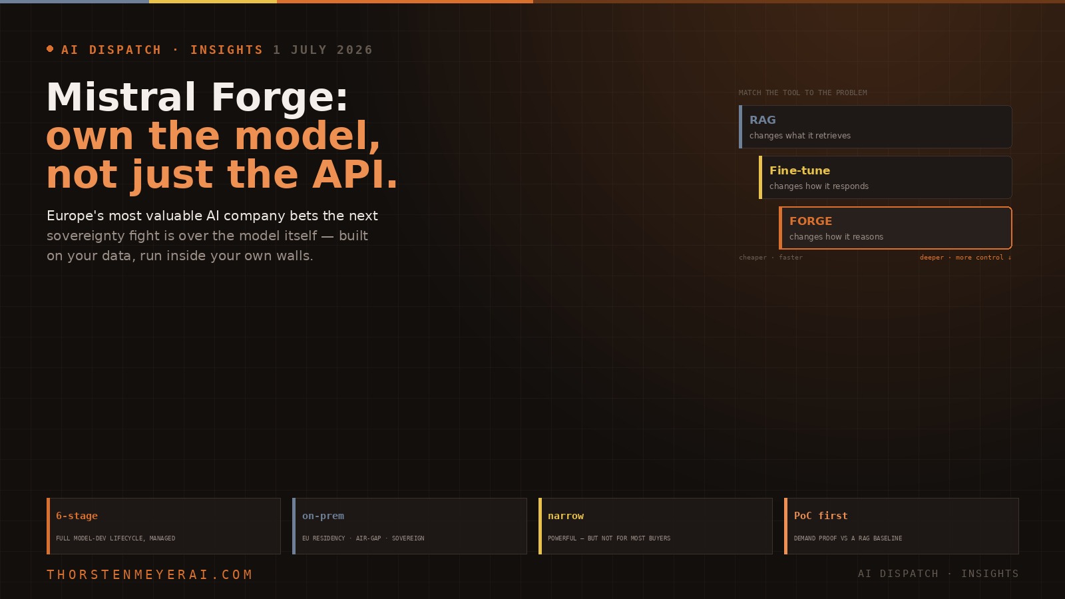The height and width of the screenshot is (599, 1065).
Task: Click the "cheaper · faster" caption
Action: [771, 258]
